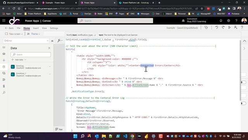Open Windows Start menu
Image resolution: width=248 pixels, height=140 pixels.
pyautogui.click(x=75, y=136)
